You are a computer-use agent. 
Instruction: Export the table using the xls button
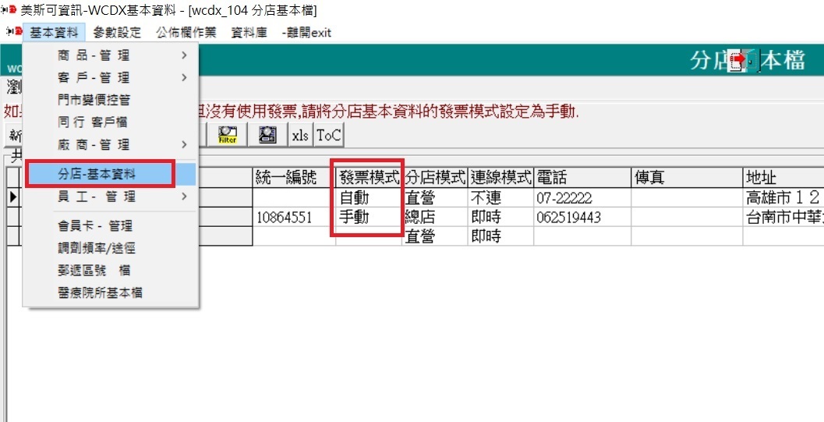point(301,135)
